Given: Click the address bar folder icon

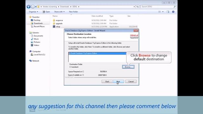Looking at the screenshot, I should click(x=38, y=7).
